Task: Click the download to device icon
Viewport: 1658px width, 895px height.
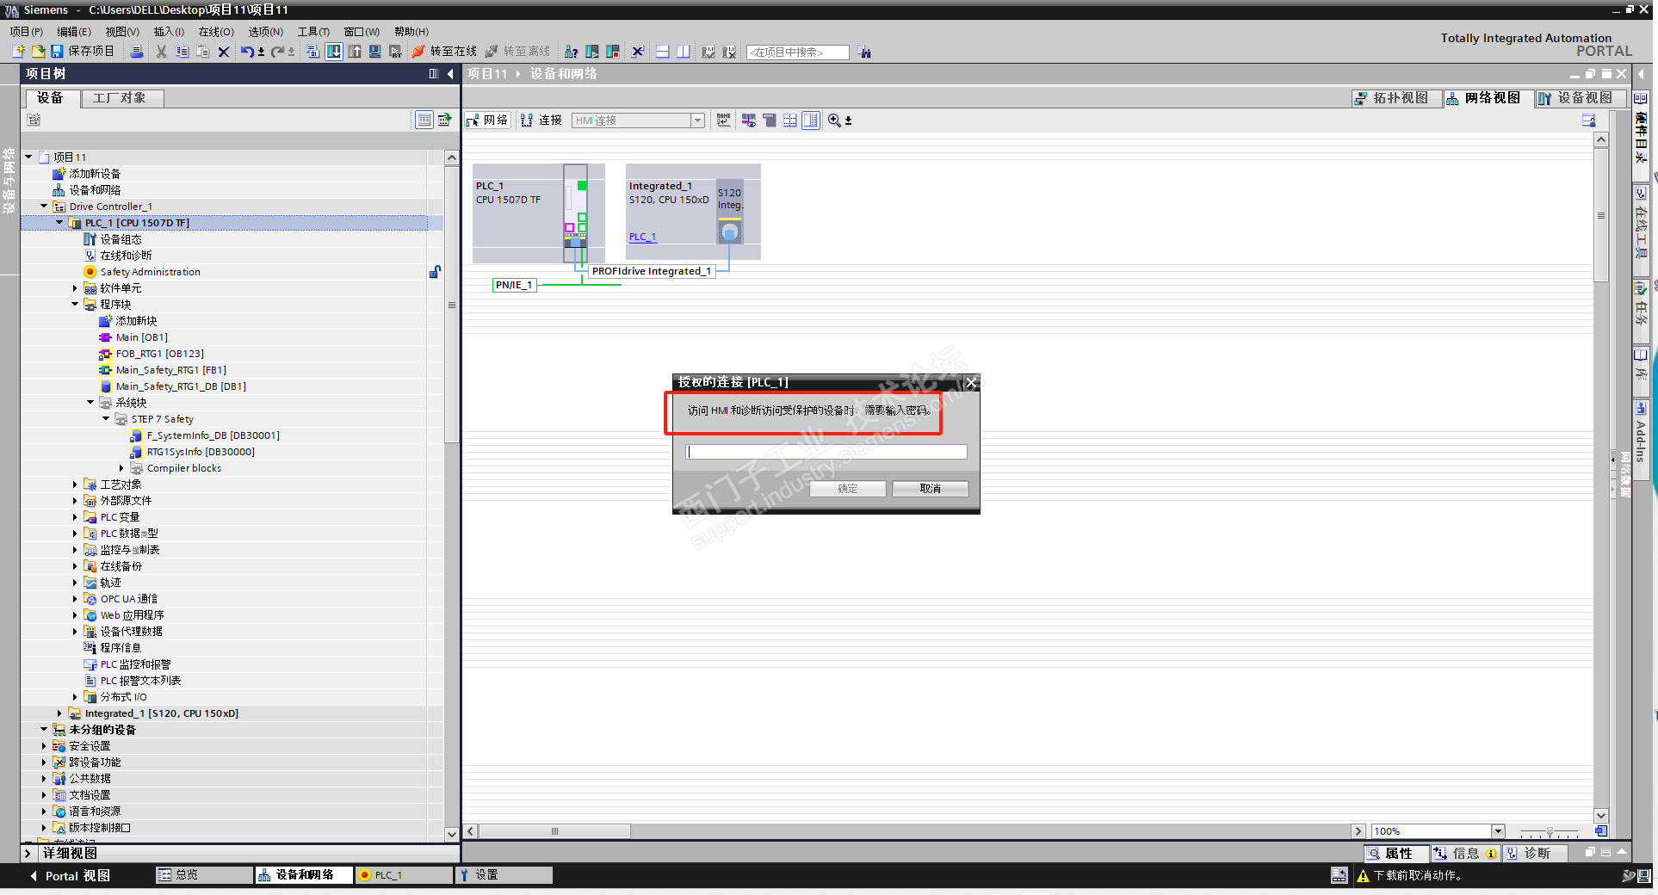Action: point(333,52)
